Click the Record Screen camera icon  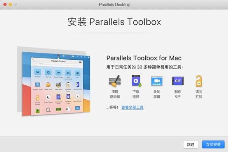pyautogui.click(x=157, y=81)
